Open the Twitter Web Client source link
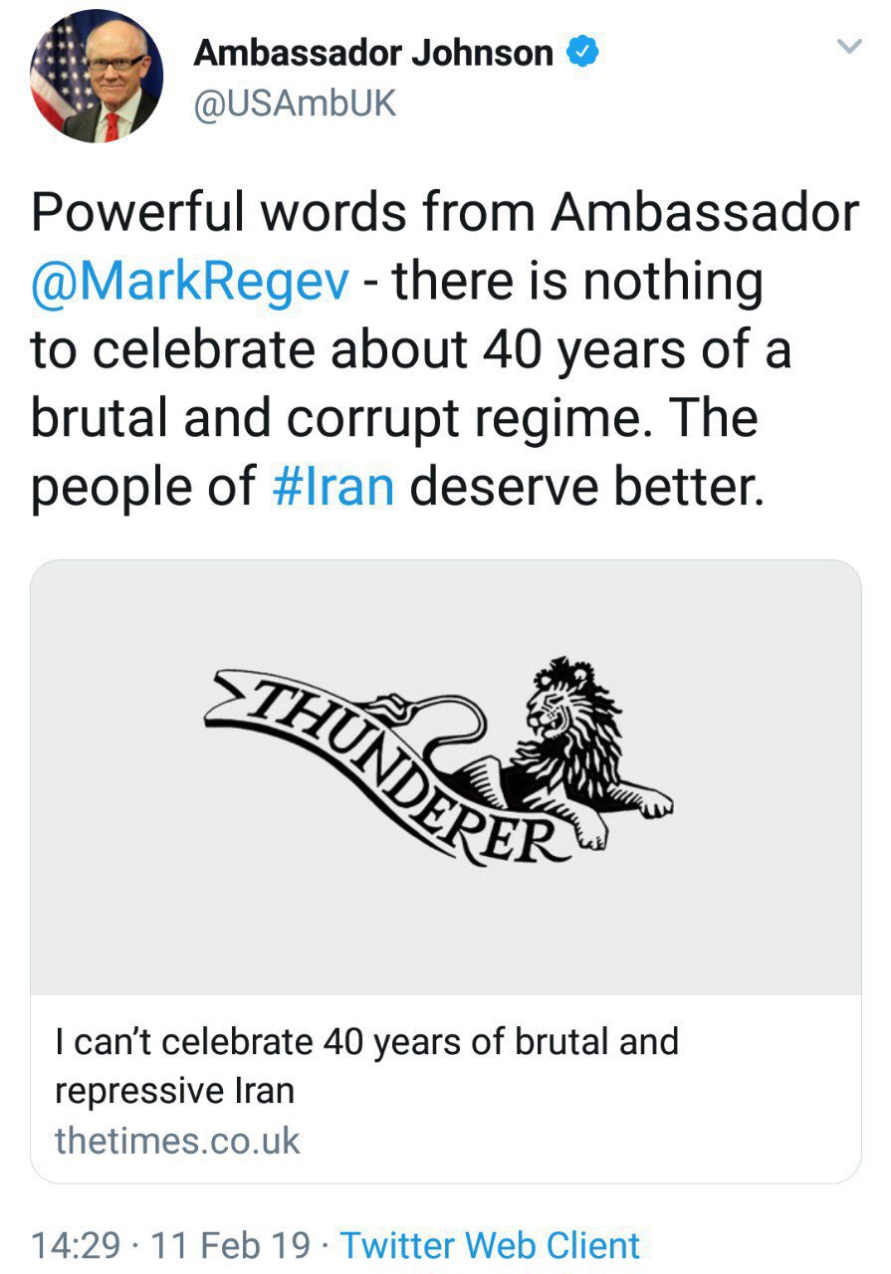 click(490, 1245)
